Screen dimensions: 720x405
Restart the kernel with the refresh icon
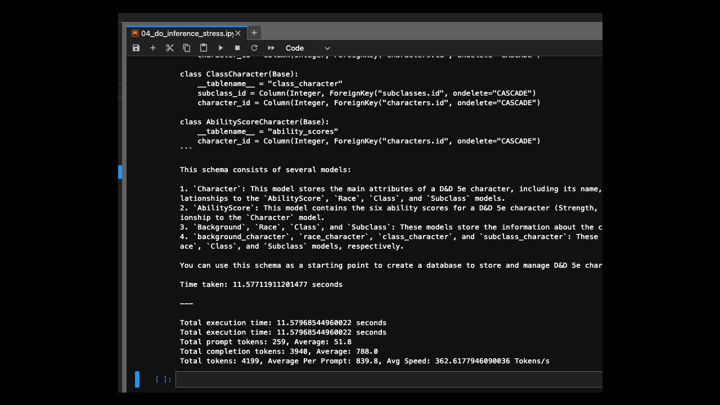point(254,48)
